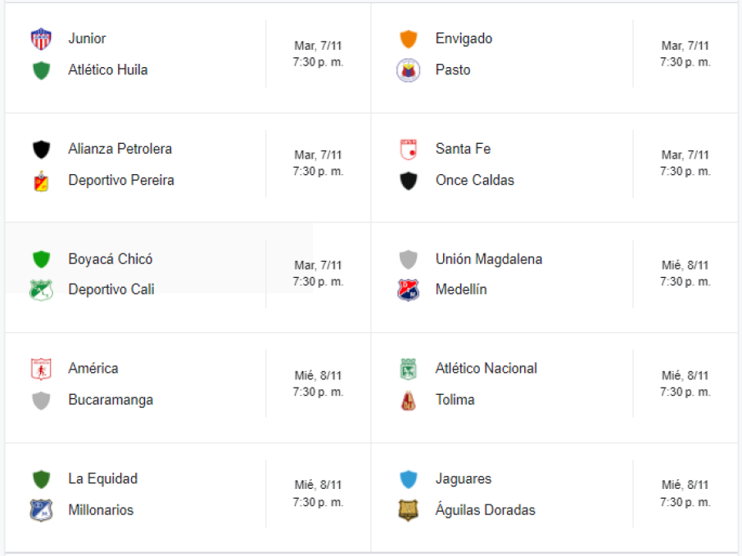
Task: Click the Tolima team crest icon
Action: pyautogui.click(x=408, y=401)
